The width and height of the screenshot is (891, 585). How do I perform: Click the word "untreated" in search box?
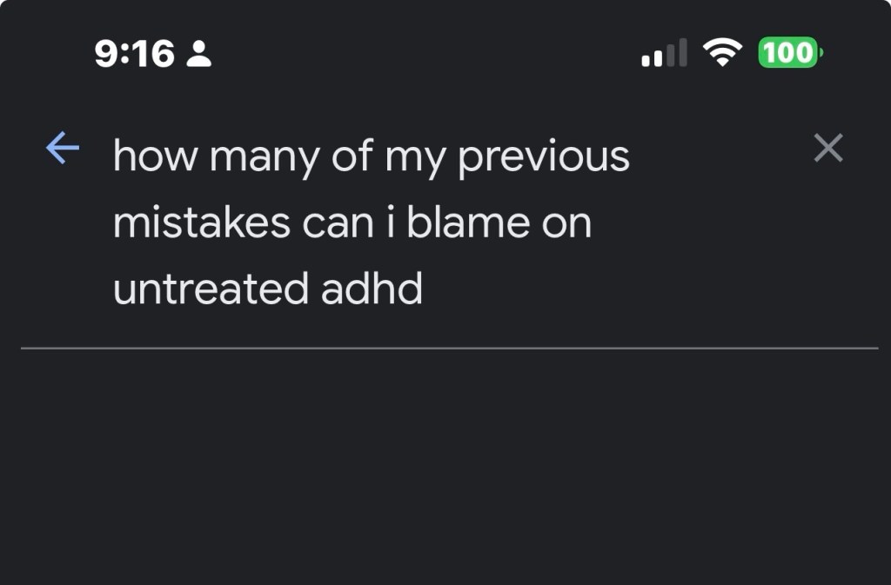click(210, 289)
